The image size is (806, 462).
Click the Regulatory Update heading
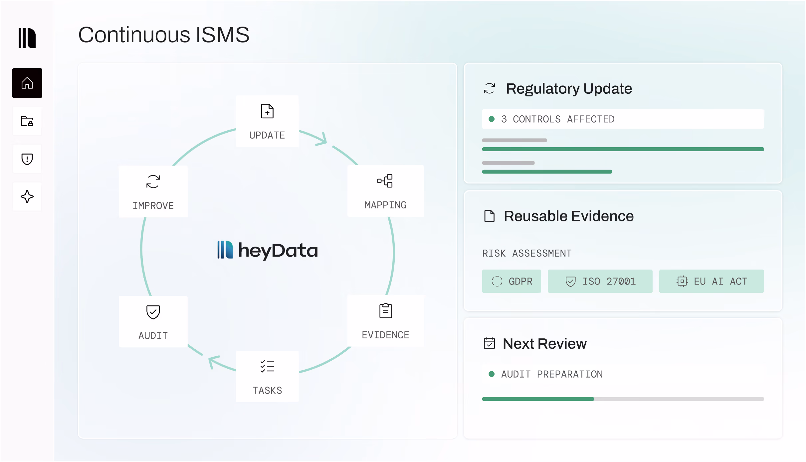click(x=569, y=89)
